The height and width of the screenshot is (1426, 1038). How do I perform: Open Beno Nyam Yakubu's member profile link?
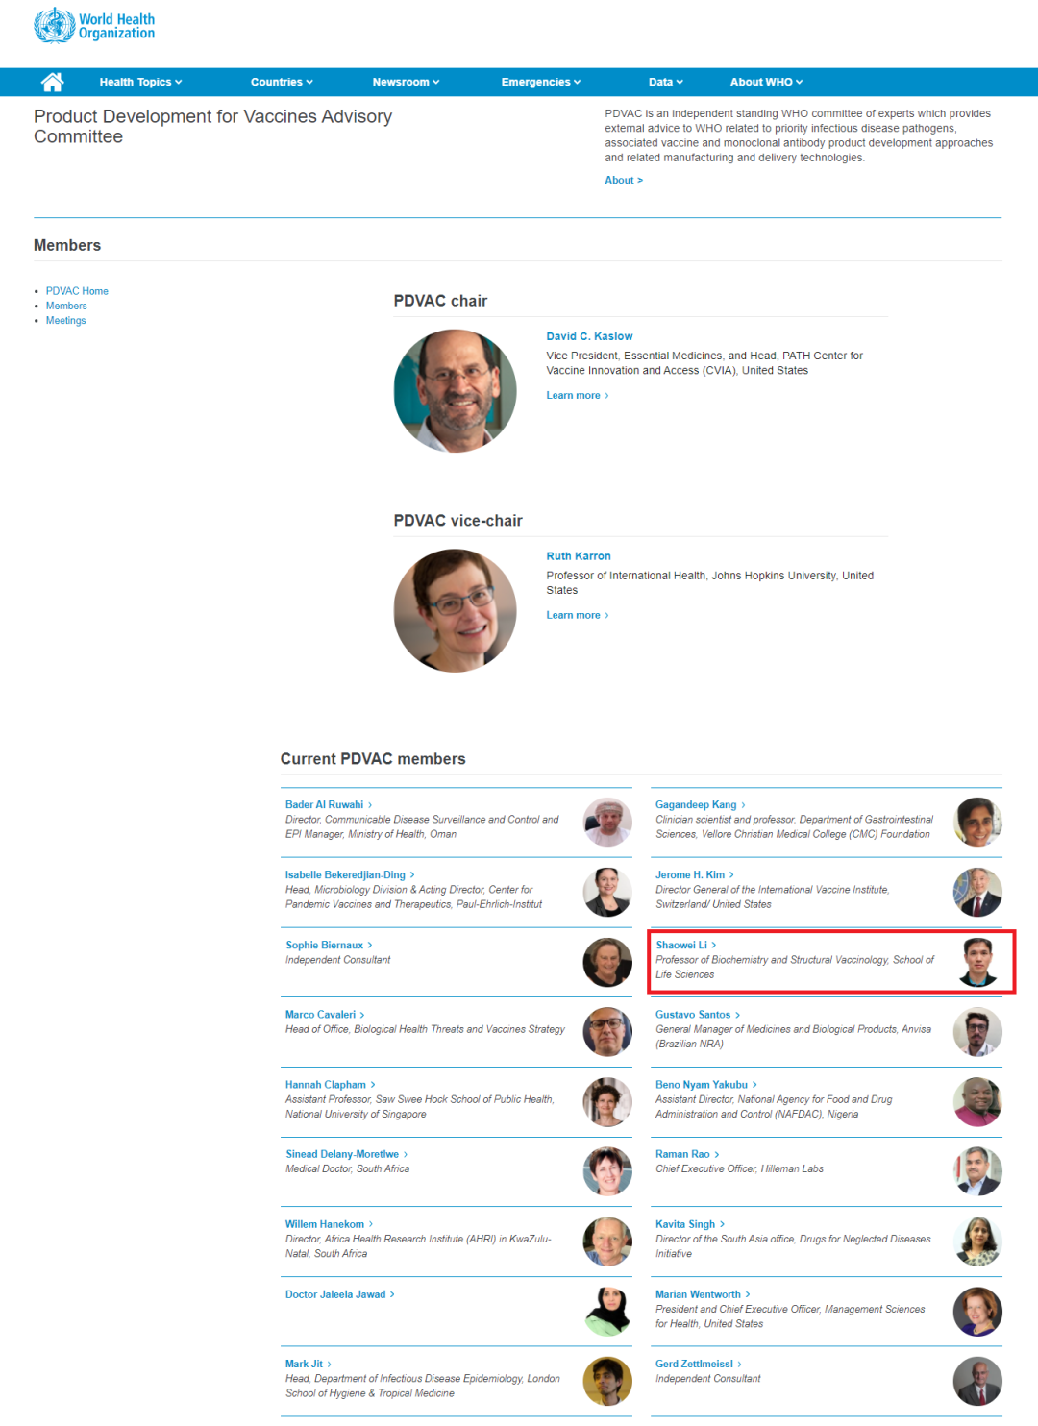(706, 1085)
